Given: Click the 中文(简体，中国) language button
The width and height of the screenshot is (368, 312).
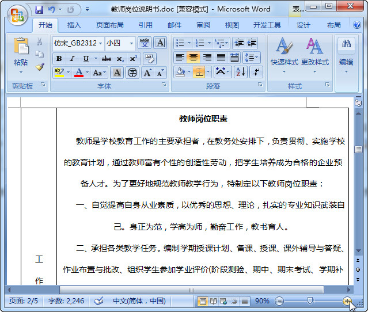Looking at the screenshot, I should pos(139,301).
